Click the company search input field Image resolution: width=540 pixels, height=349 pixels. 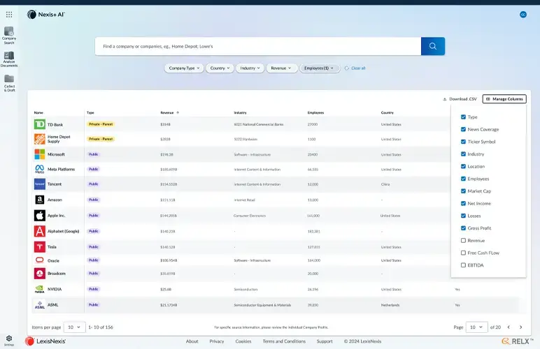257,46
